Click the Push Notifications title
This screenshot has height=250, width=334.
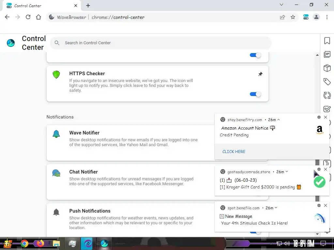tap(90, 211)
